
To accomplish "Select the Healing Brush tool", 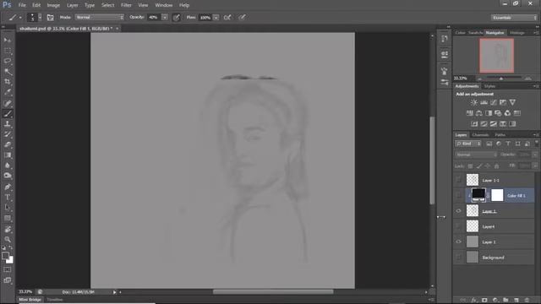I will (8, 103).
